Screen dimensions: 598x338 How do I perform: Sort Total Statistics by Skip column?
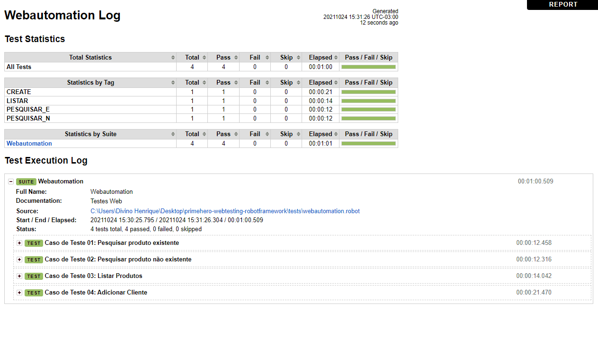click(x=286, y=57)
